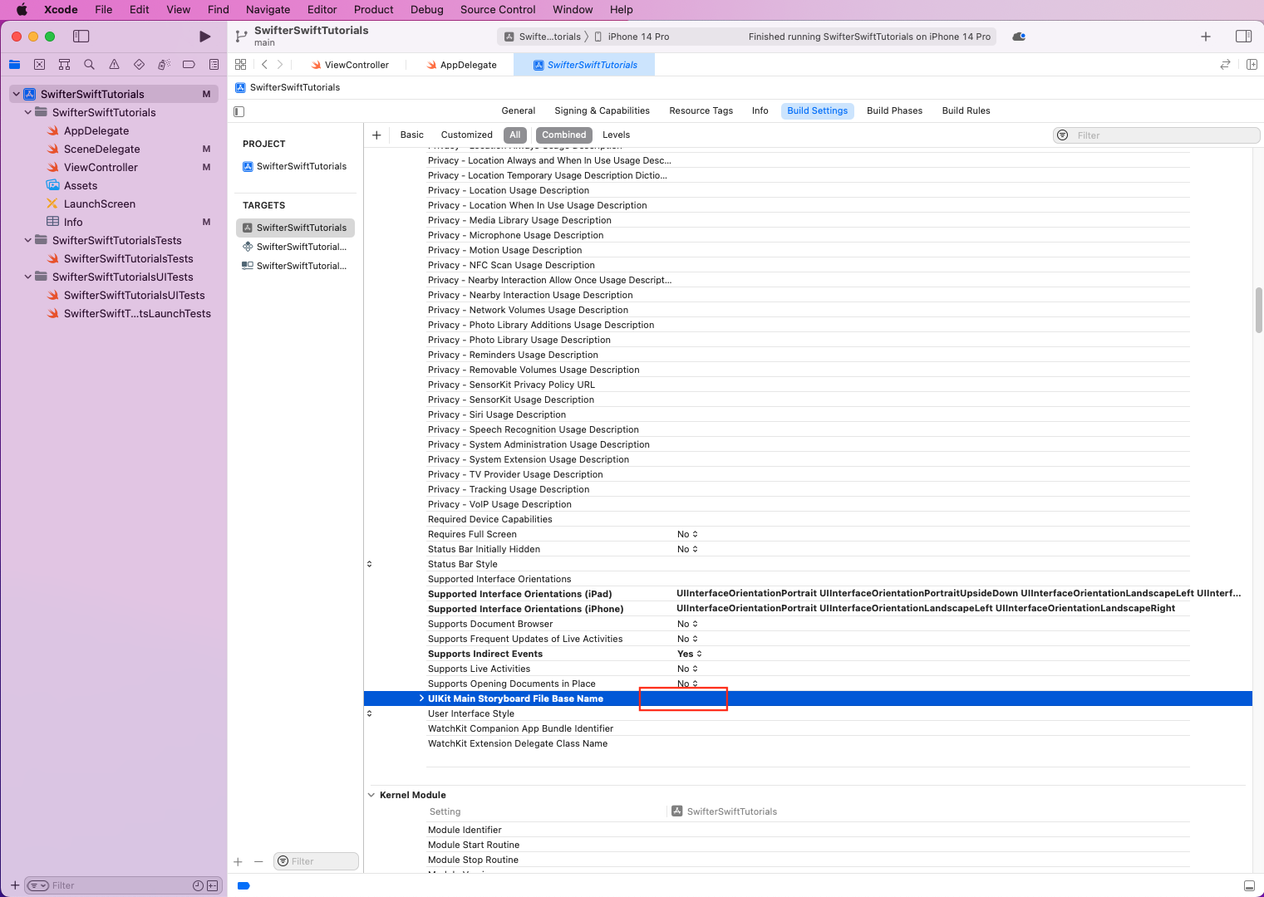The height and width of the screenshot is (897, 1264).
Task: Open the Report navigator icon
Action: (x=214, y=64)
